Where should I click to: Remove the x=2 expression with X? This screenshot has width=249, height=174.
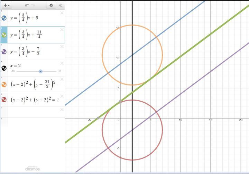62,63
